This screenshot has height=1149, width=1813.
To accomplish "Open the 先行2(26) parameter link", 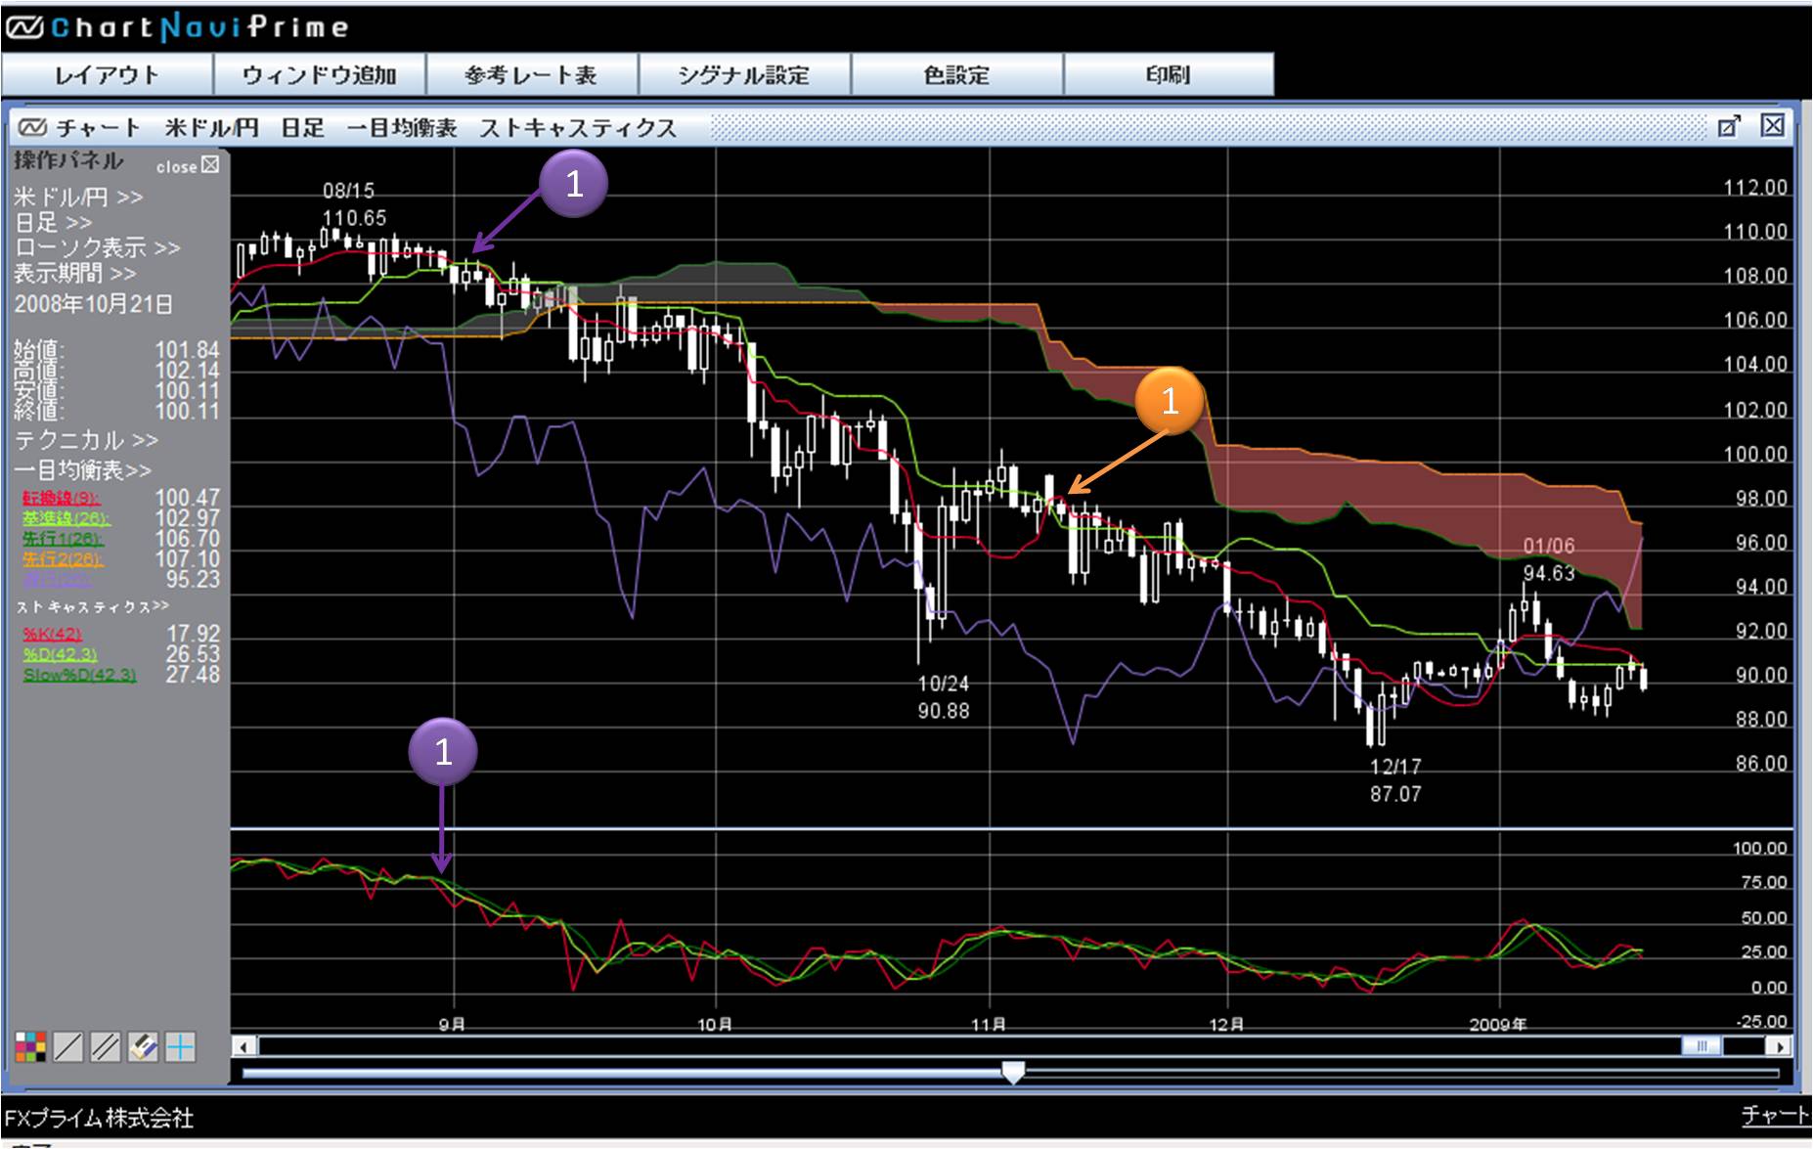I will tap(63, 559).
